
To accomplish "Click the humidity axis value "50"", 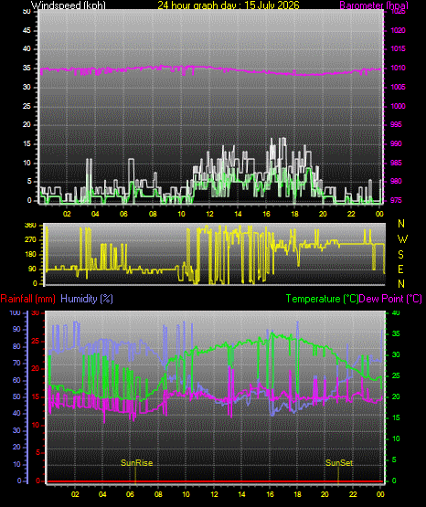I will (x=16, y=396).
